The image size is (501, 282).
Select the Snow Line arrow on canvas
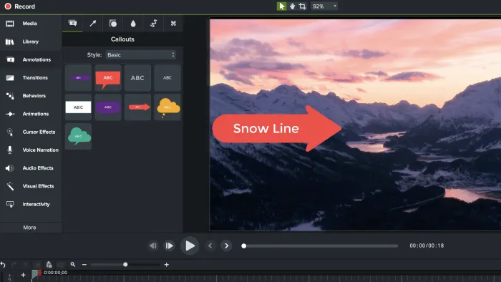coord(277,128)
